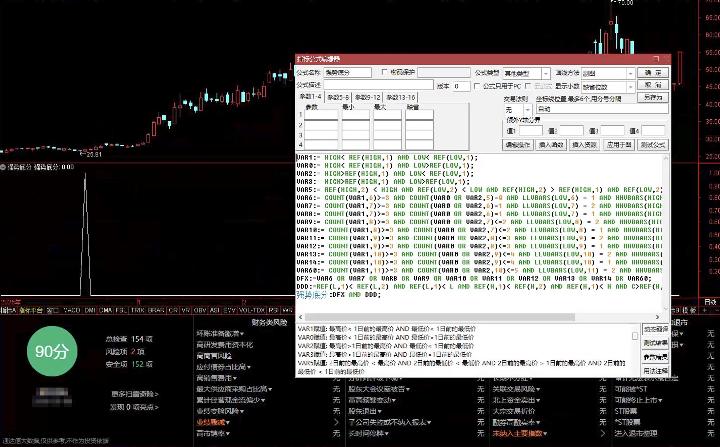The width and height of the screenshot is (720, 447).
Task: Open 更多扫雷避险 link
Action: coord(135,394)
